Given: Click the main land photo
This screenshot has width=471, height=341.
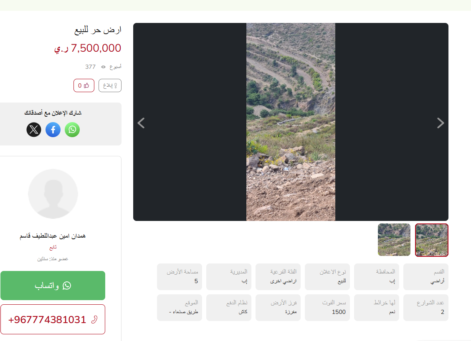Looking at the screenshot, I should click(291, 122).
